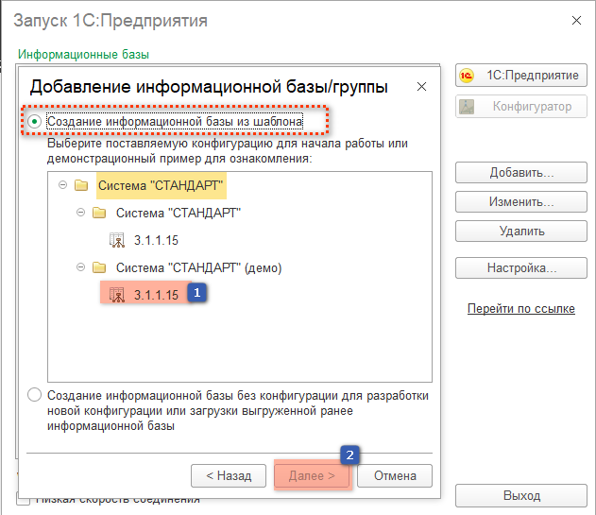The width and height of the screenshot is (596, 515).
Task: Close the Добавление информационной базы dialog
Action: click(x=421, y=87)
